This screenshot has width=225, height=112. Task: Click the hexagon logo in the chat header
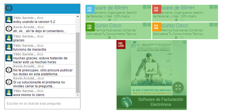point(9,8)
